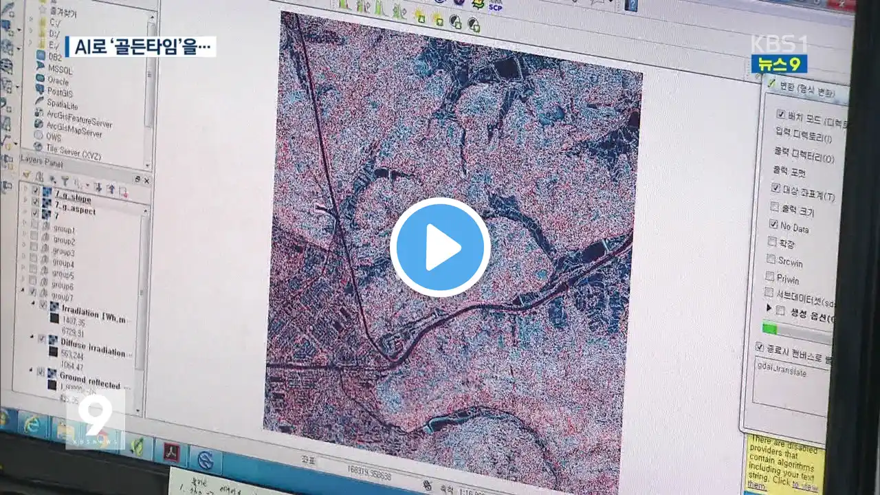This screenshot has width=880, height=495.
Task: Enable the Srcwin checkbox in dialog
Action: pyautogui.click(x=771, y=259)
